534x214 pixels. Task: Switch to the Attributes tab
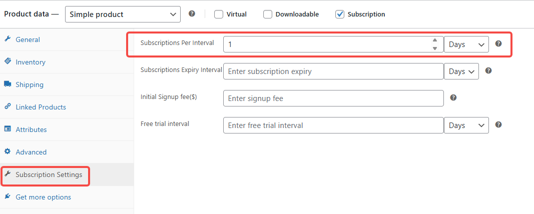tap(31, 129)
